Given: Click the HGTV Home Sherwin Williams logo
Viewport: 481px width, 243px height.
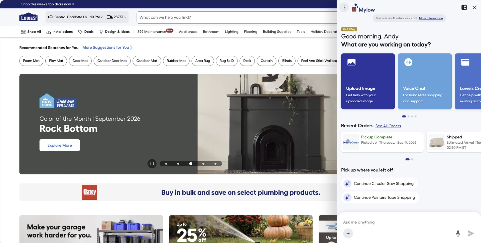Looking at the screenshot, I should click(x=58, y=101).
